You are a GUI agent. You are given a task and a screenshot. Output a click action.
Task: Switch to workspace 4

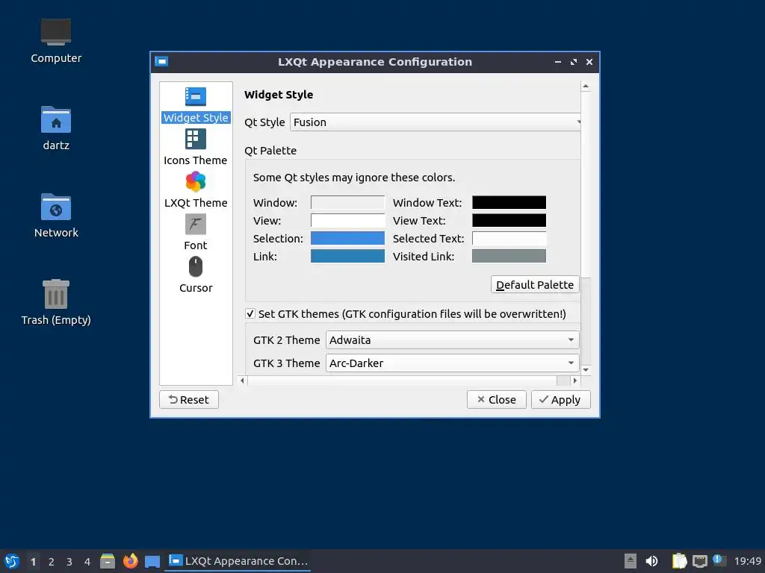[x=87, y=561]
